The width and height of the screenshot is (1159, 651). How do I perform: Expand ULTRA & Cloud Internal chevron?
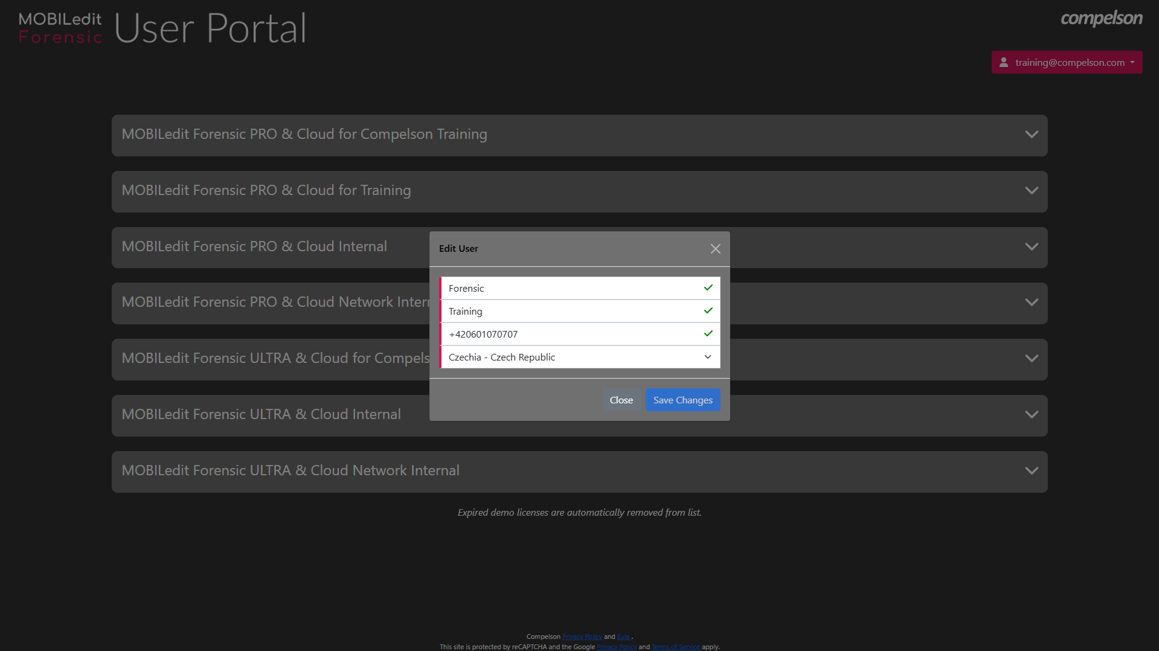[1032, 414]
